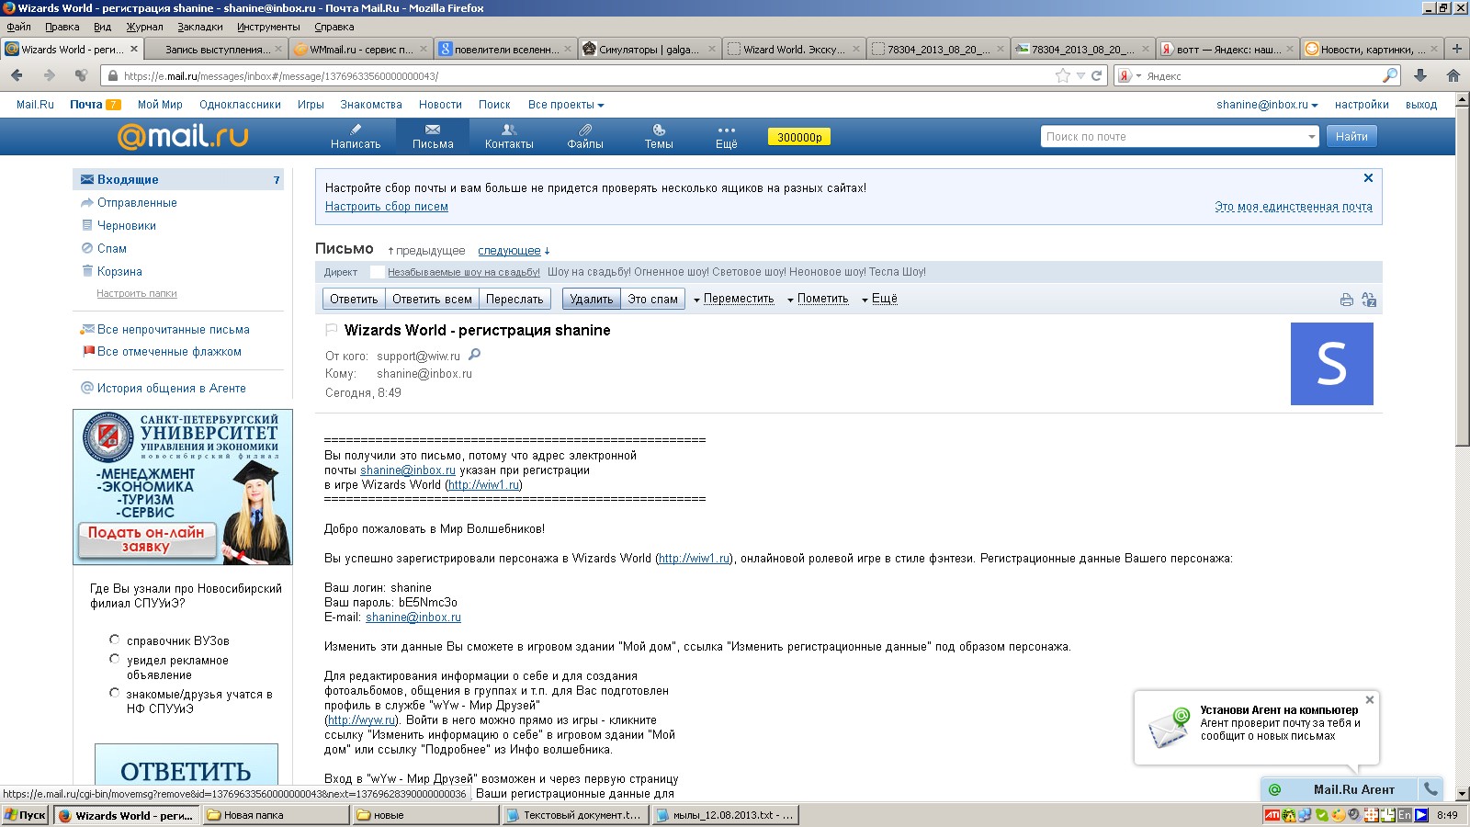
Task: Open new browser tab plus button
Action: coord(1456,49)
